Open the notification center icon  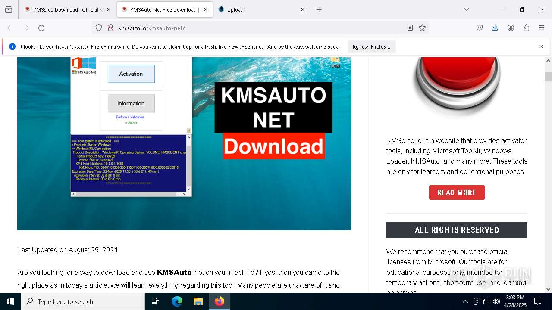point(538,301)
